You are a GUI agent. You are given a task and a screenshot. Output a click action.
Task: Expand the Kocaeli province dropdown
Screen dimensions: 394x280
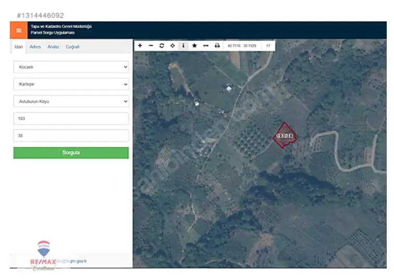click(x=71, y=67)
